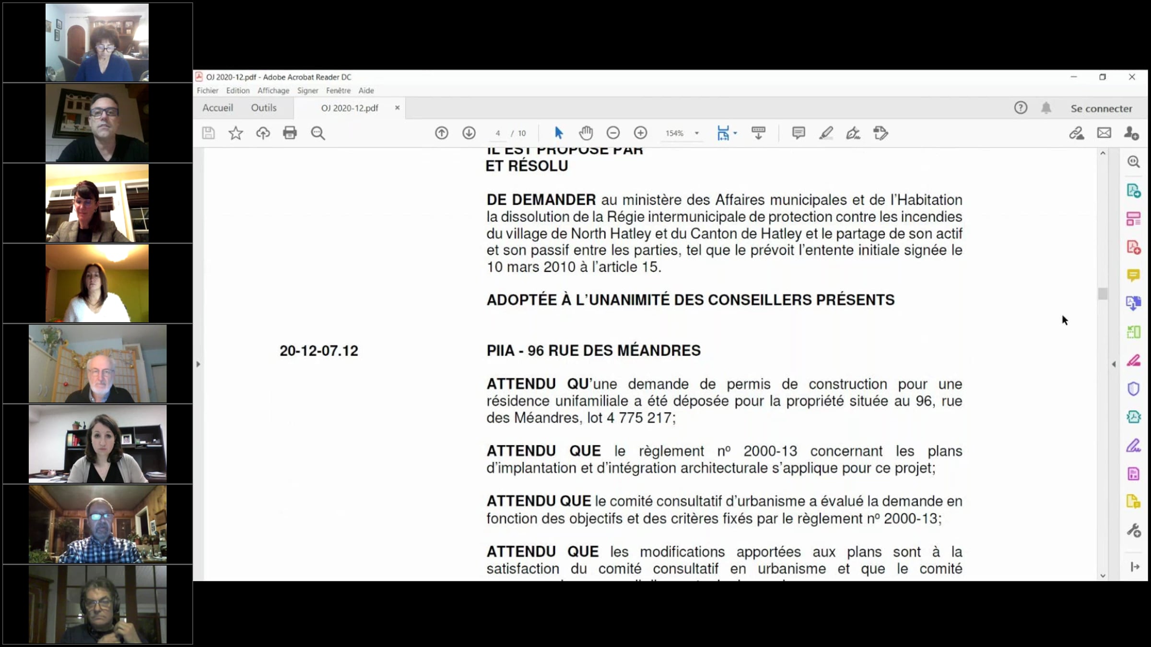Add the document to starred files
Image resolution: width=1151 pixels, height=647 pixels.
coord(235,133)
